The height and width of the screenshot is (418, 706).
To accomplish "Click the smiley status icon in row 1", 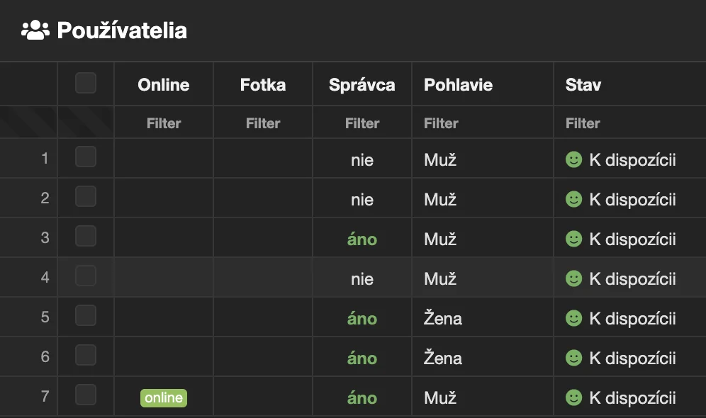I will pyautogui.click(x=573, y=160).
